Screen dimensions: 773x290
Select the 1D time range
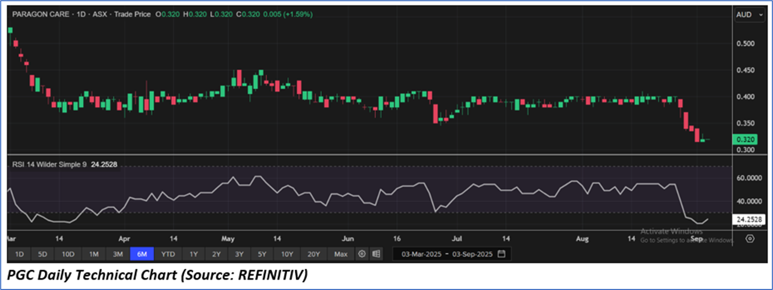[x=19, y=254]
